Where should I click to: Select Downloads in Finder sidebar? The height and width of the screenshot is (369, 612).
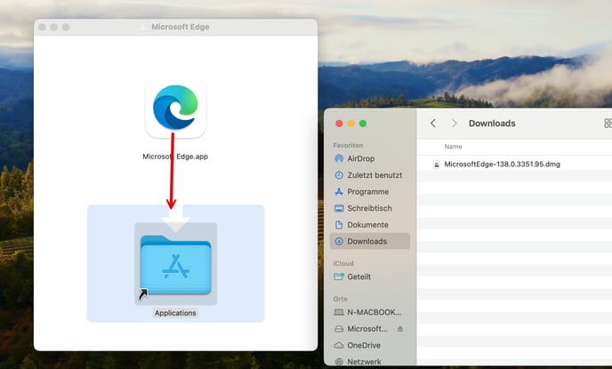(x=370, y=241)
